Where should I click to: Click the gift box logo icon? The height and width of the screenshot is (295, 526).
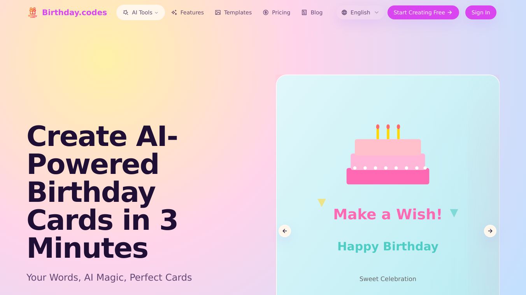point(33,12)
